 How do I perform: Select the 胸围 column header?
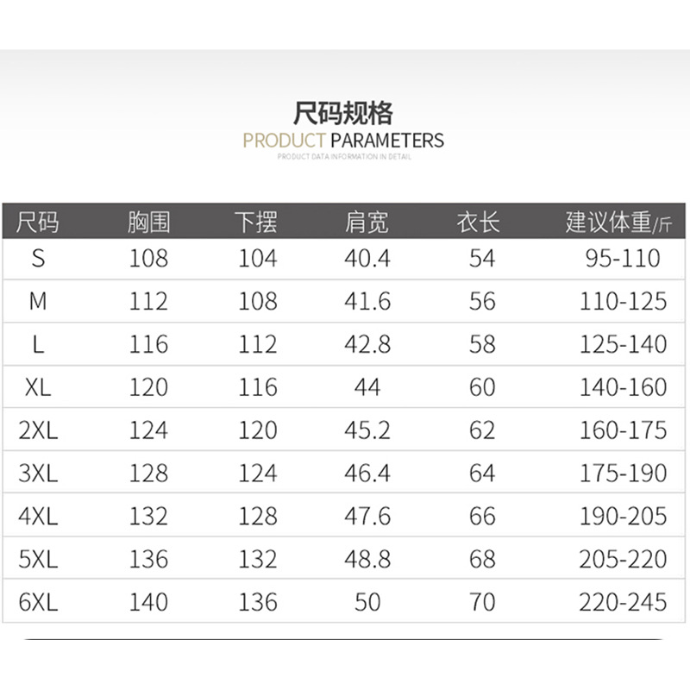[x=148, y=223]
